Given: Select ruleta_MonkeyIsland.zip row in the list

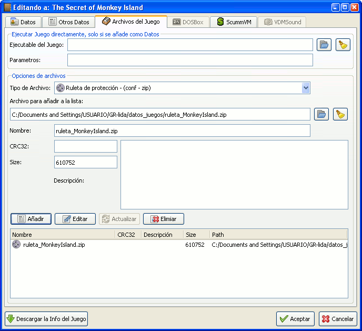Looking at the screenshot, I should pos(54,245).
